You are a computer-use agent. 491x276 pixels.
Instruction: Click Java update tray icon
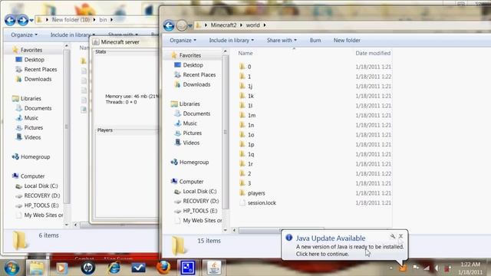click(x=402, y=268)
